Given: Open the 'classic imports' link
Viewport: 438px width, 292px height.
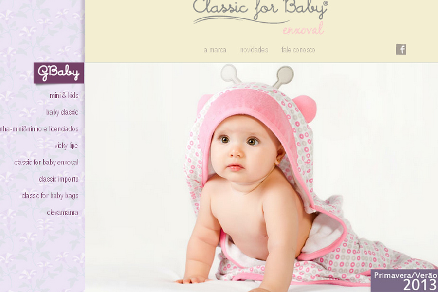Looking at the screenshot, I should pos(59,179).
